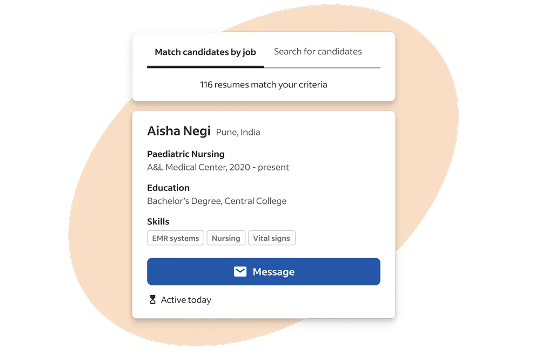Image resolution: width=535 pixels, height=356 pixels.
Task: Click the 116 resumes match your criteria text
Action: (x=264, y=85)
